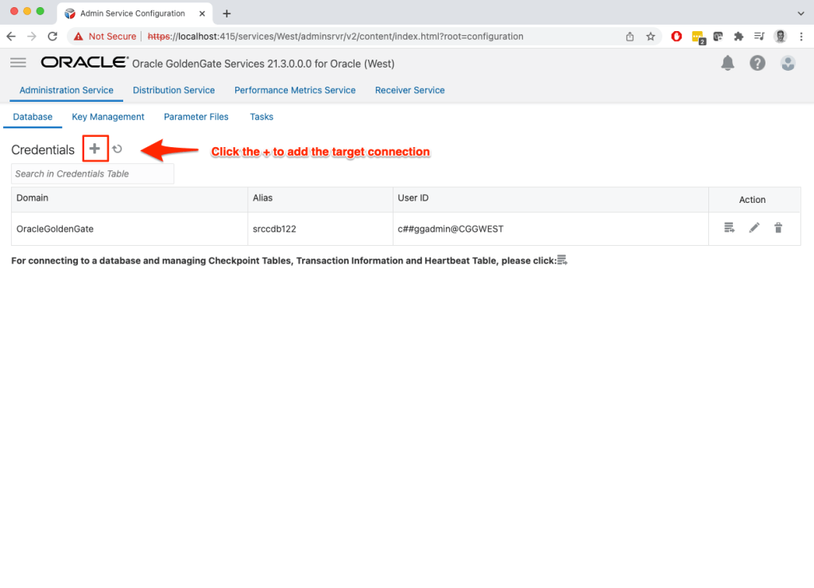Open the Parameter Files tab
This screenshot has height=588, width=814.
click(196, 117)
